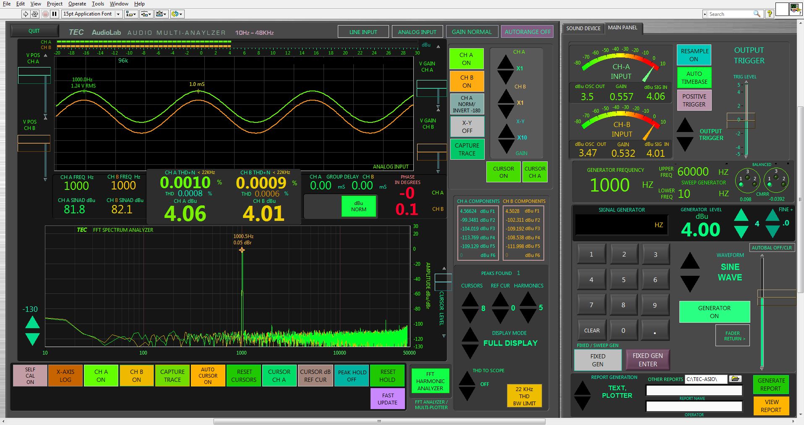Screen dimensions: 804x425
Task: Click the GENERATE REPORT button
Action: tap(771, 384)
